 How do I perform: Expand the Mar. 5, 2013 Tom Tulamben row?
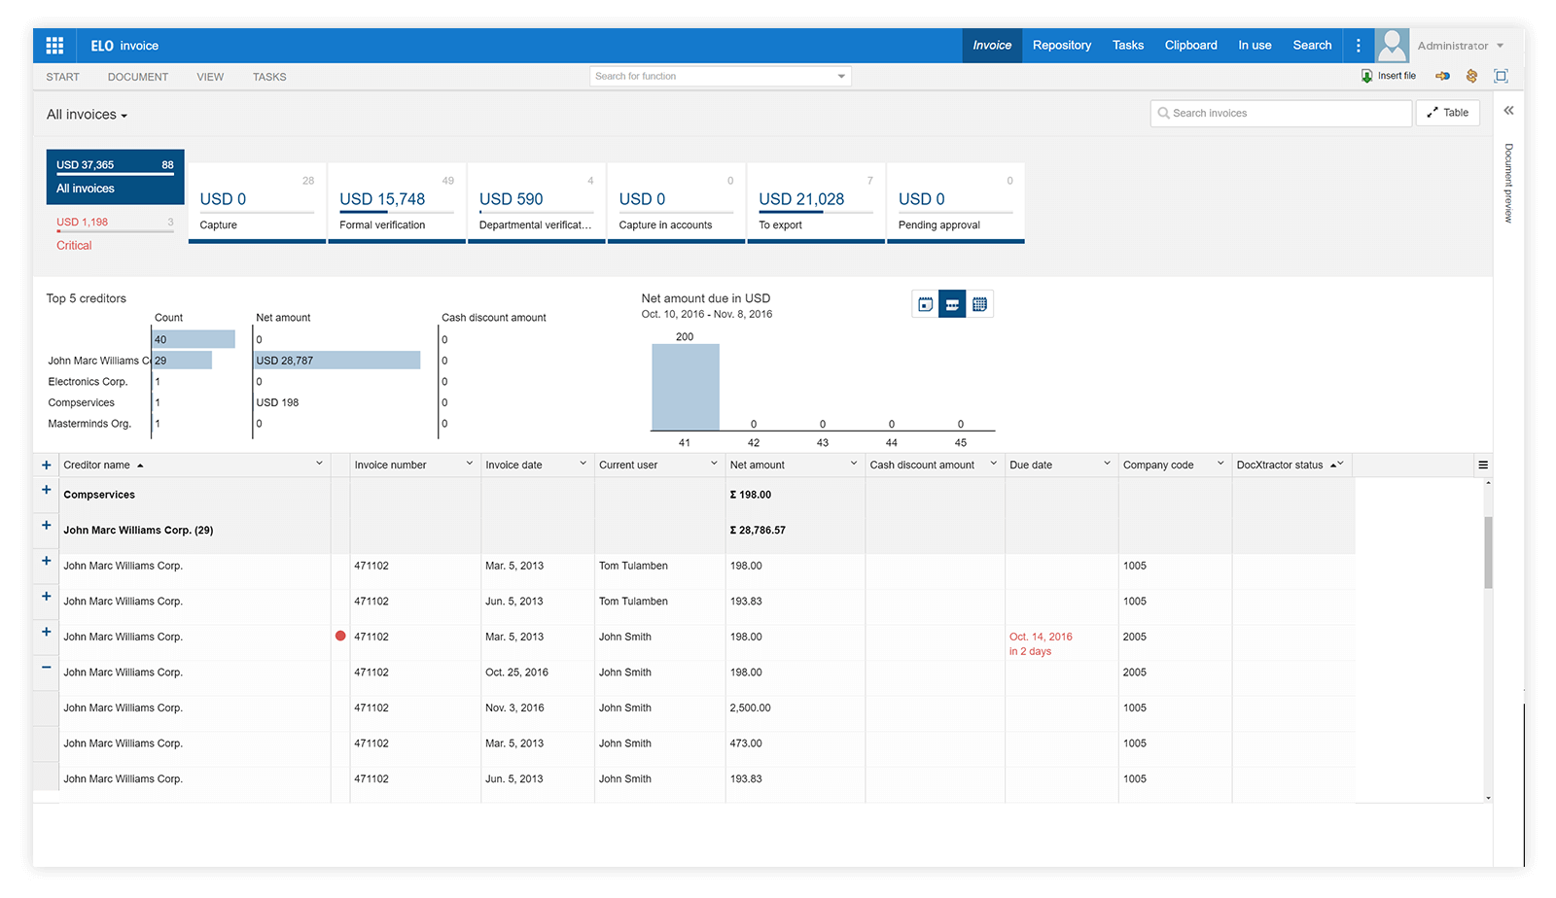(x=46, y=561)
